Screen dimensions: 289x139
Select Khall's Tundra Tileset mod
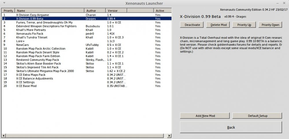(87, 37)
